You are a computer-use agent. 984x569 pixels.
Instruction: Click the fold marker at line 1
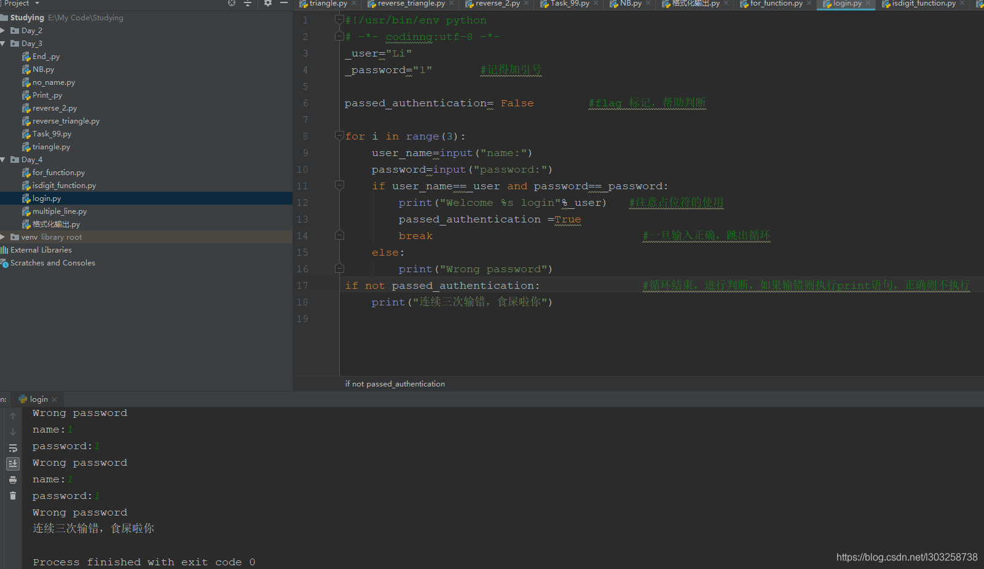[339, 20]
